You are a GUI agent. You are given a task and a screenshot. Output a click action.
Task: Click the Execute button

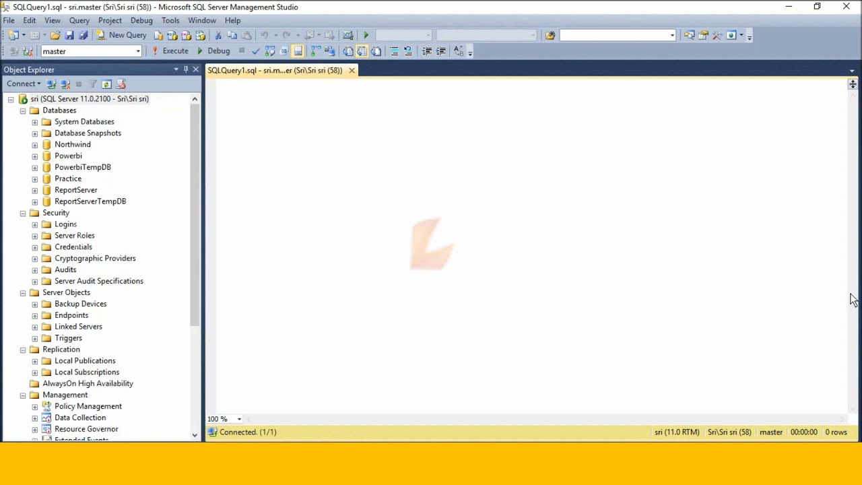pos(170,51)
